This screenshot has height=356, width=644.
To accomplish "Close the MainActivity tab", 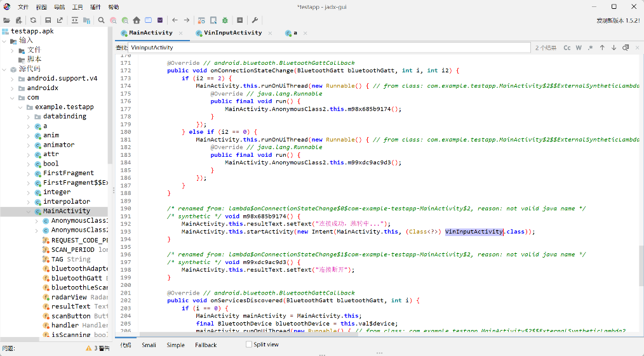I will 181,33.
